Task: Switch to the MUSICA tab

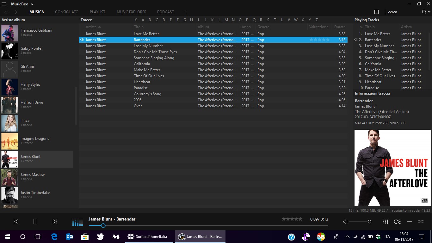Action: [37, 12]
